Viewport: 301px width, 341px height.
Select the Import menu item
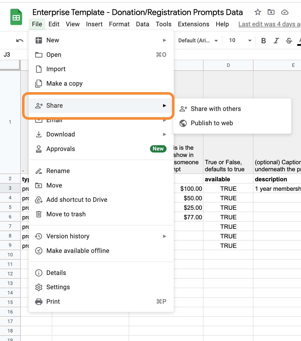[x=101, y=69]
